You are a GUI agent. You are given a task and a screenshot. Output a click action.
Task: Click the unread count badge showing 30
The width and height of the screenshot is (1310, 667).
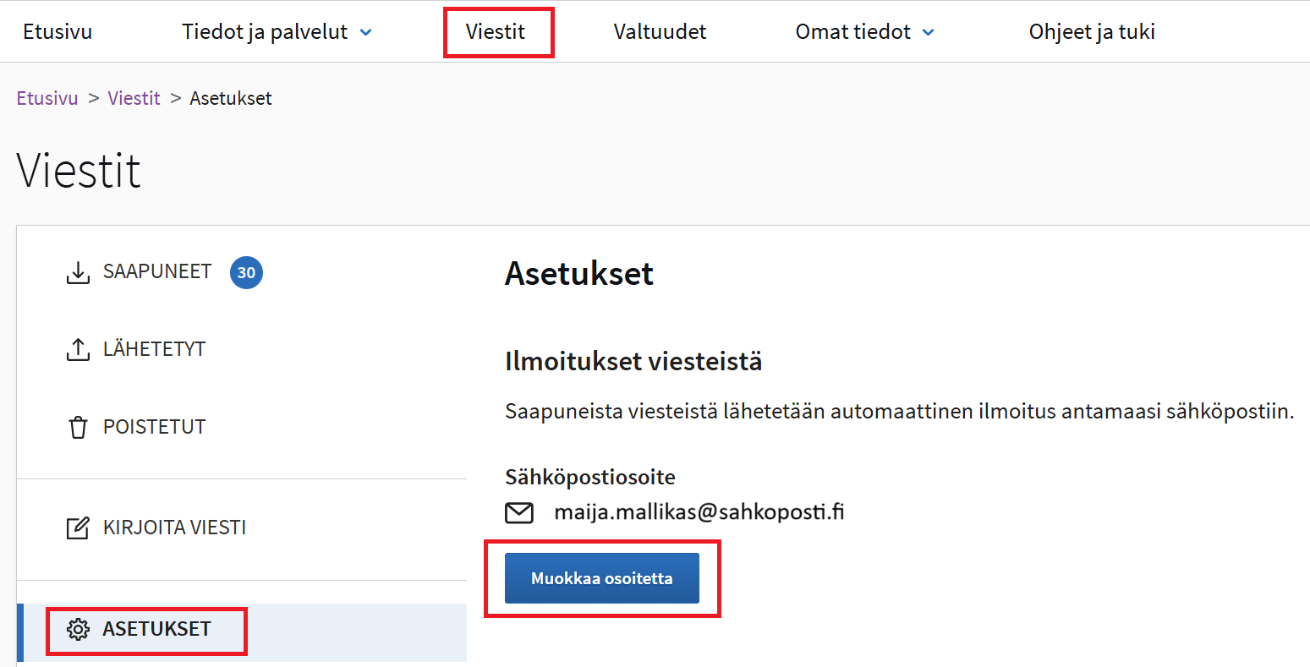point(246,273)
